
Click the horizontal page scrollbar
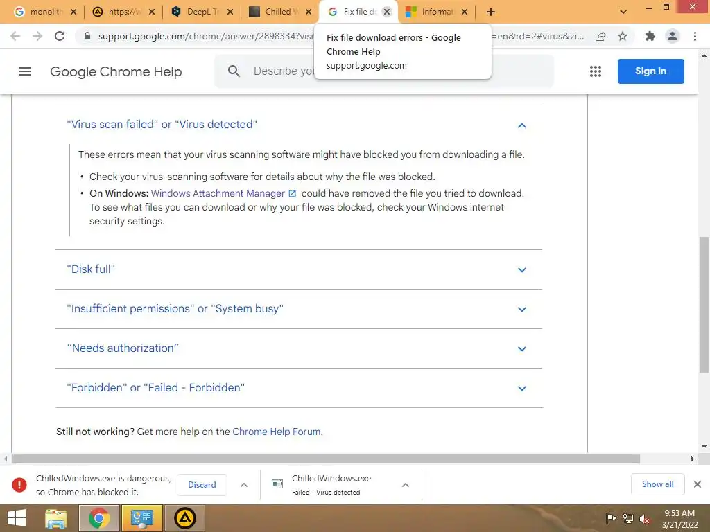click(326, 459)
